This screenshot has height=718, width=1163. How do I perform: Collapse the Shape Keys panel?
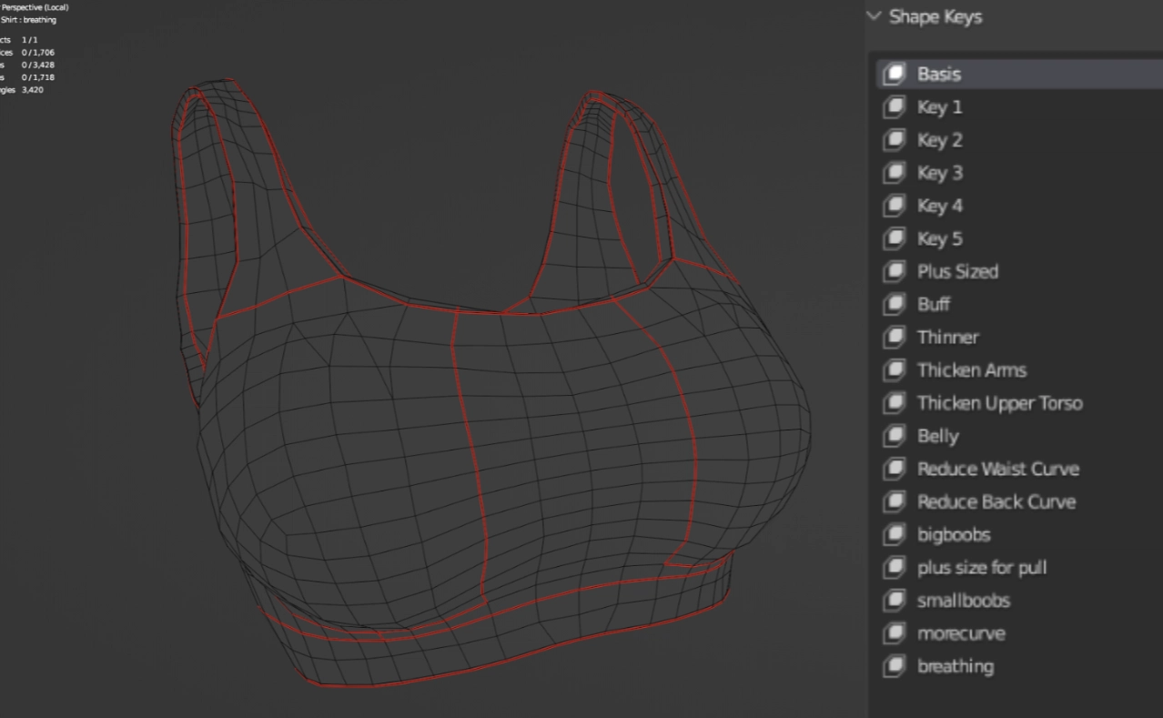tap(875, 16)
